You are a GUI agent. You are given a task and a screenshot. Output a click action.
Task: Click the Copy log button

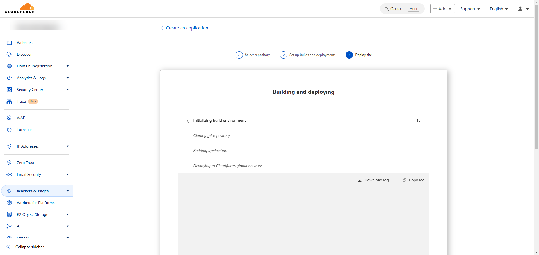click(414, 180)
